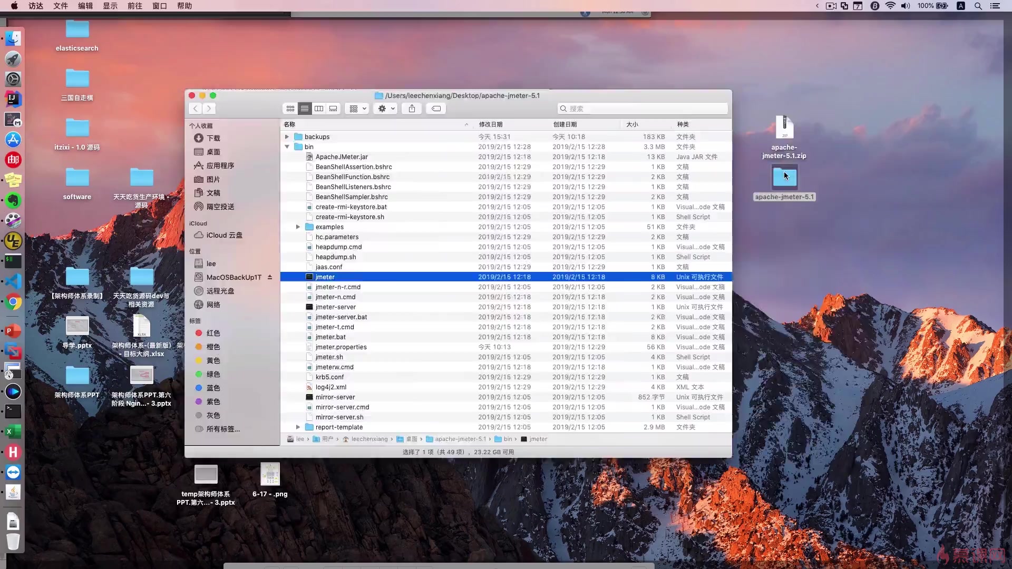Select the ApacheJMeter.jar file
Image resolution: width=1012 pixels, height=569 pixels.
point(506,157)
